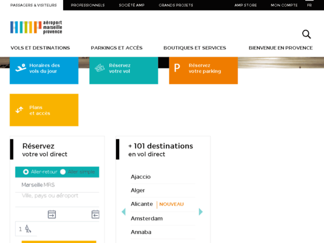The height and width of the screenshot is (243, 324).
Task: Go to Mon Compte
Action: pyautogui.click(x=284, y=5)
